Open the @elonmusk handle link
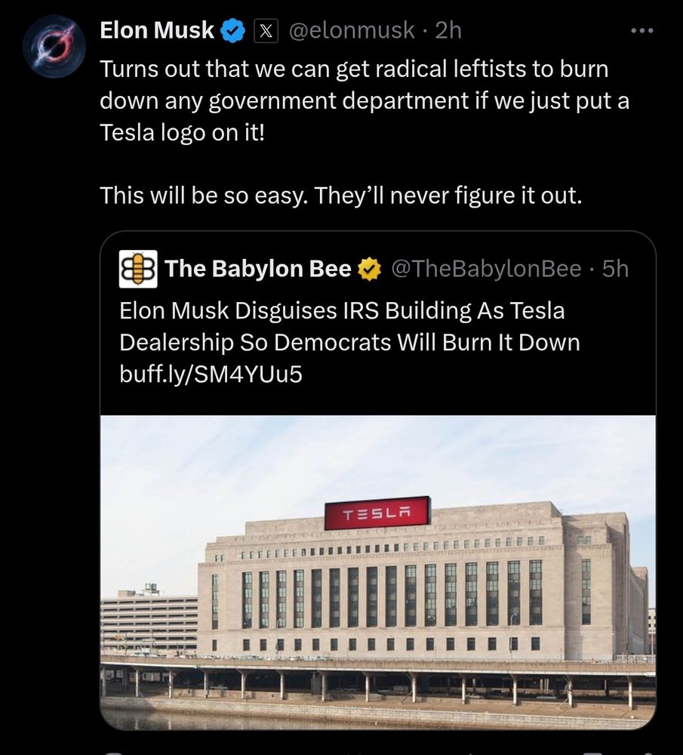This screenshot has height=755, width=683. (x=352, y=30)
